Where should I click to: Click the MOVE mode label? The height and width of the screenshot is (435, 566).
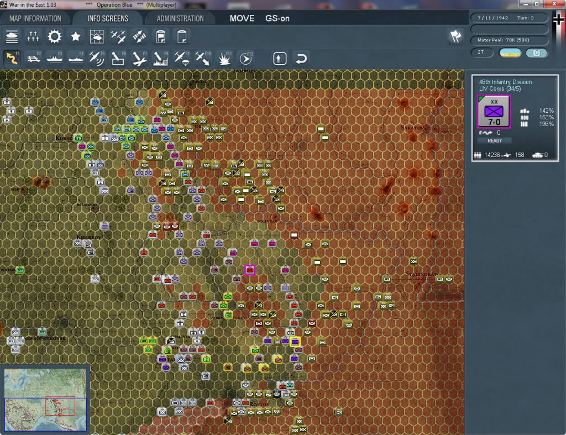(x=242, y=18)
